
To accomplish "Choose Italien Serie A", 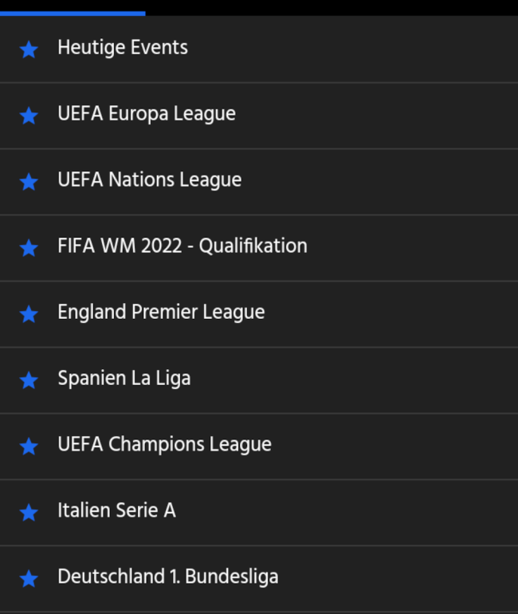I will [x=116, y=511].
